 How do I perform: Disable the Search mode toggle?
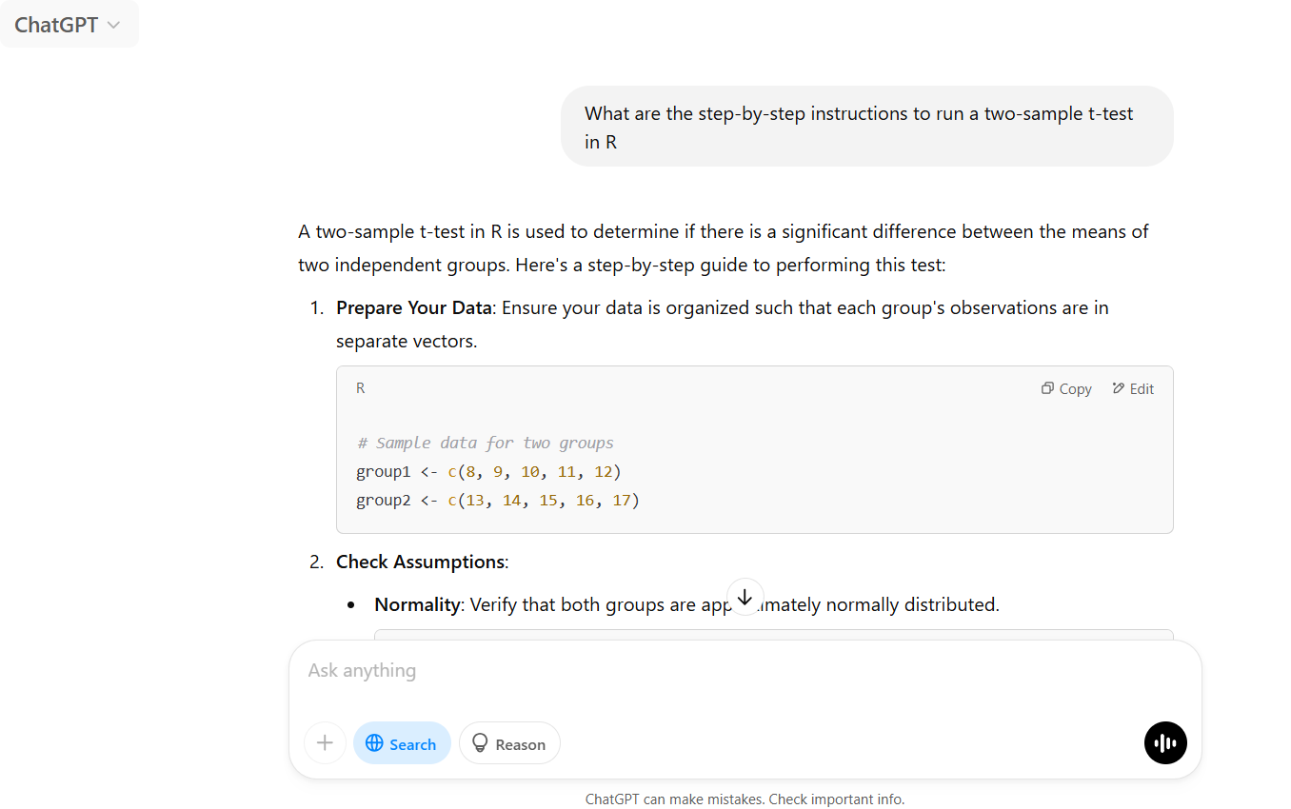point(402,743)
